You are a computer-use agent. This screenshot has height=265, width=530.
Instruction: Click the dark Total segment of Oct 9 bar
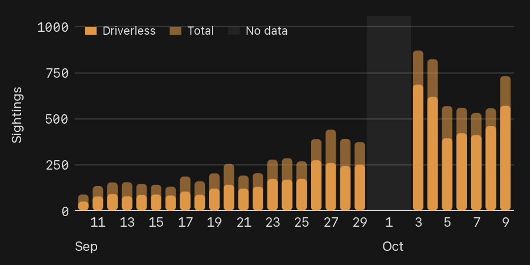(x=505, y=91)
